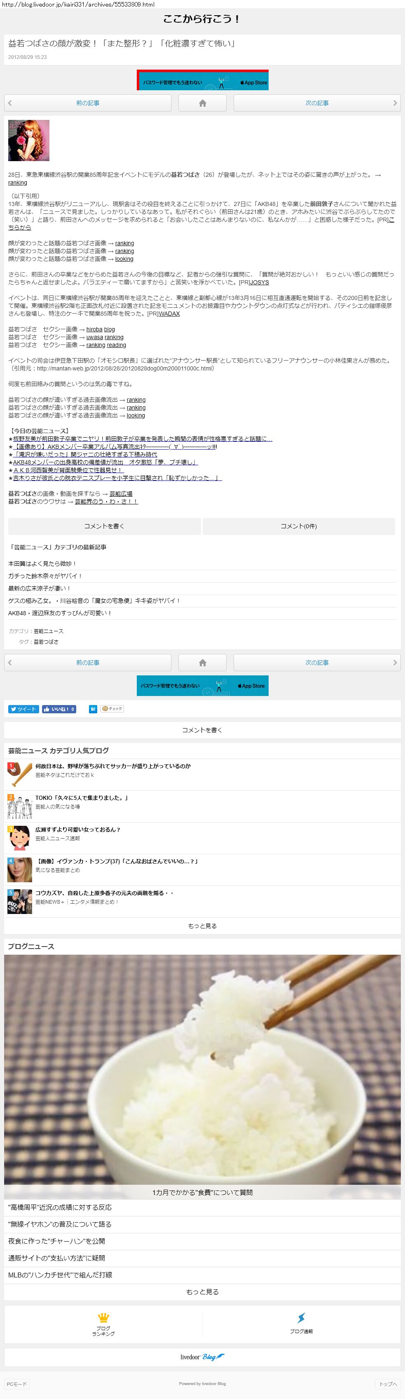Go to the previous article at top
The height and width of the screenshot is (1399, 405).
[87, 103]
